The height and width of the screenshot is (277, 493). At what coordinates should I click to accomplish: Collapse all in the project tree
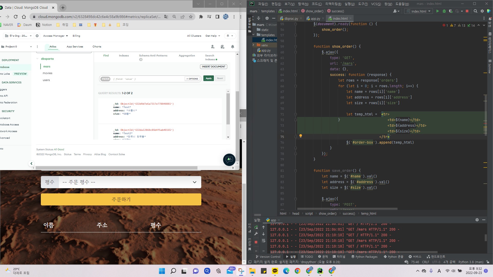259,18
